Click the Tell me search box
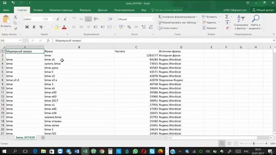The height and width of the screenshot is (155, 276). pos(167,10)
